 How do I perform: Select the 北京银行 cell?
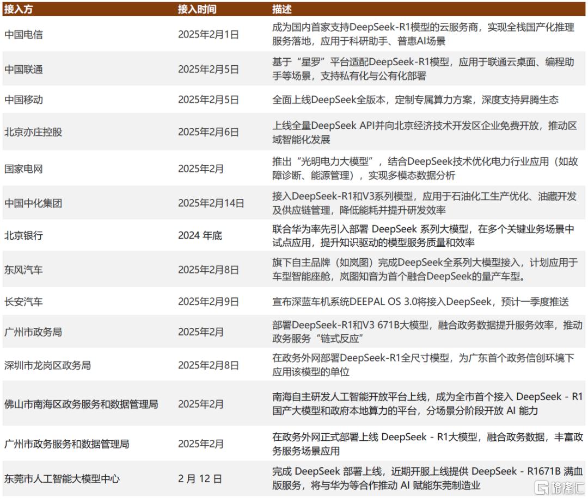(x=23, y=235)
